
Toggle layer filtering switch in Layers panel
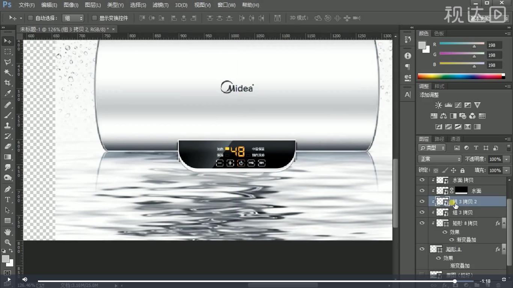(x=508, y=148)
